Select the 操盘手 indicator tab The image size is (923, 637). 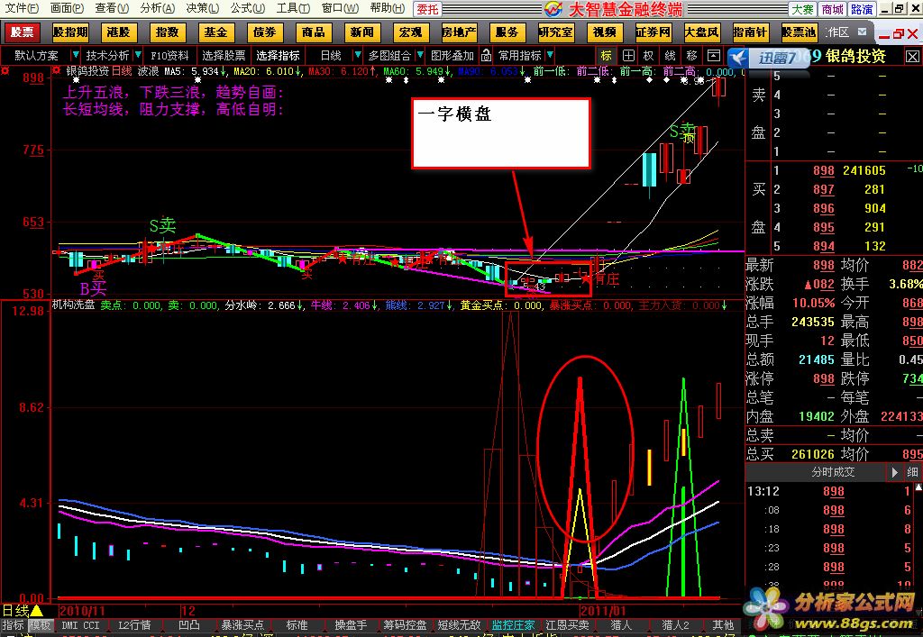pyautogui.click(x=351, y=624)
